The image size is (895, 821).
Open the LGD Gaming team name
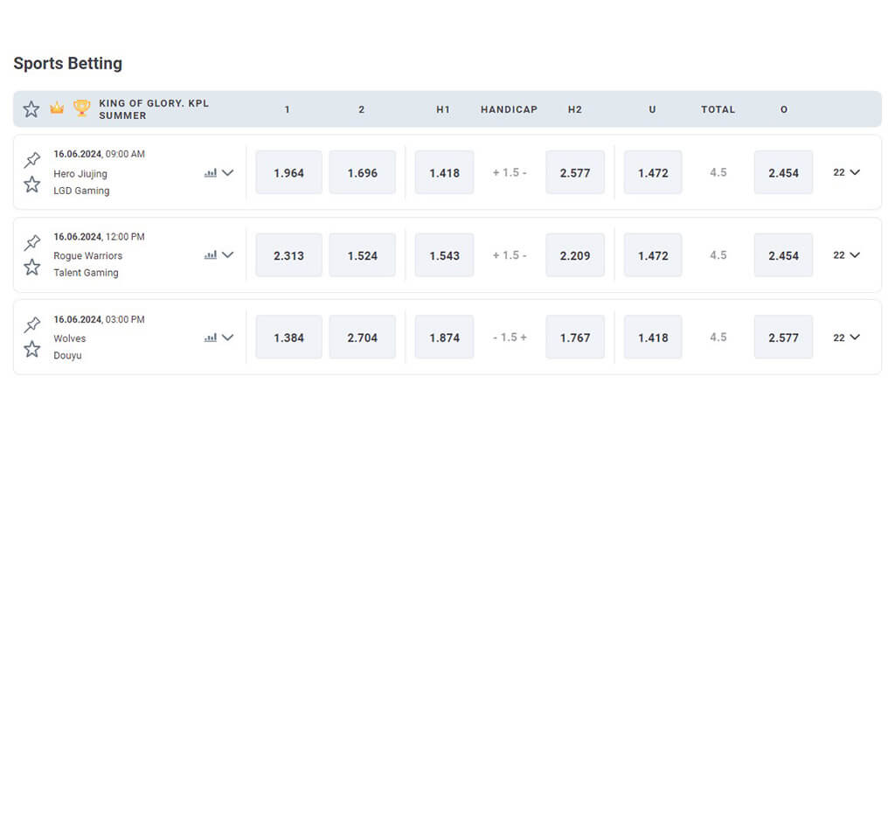[x=81, y=191]
